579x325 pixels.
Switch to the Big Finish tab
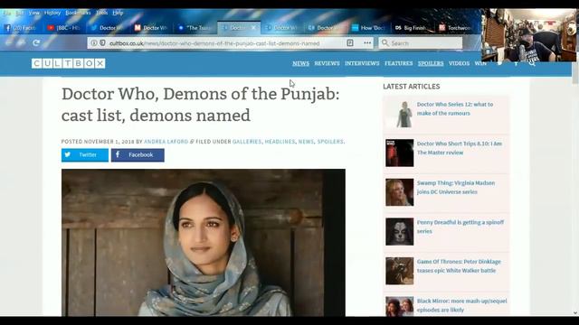(x=412, y=28)
